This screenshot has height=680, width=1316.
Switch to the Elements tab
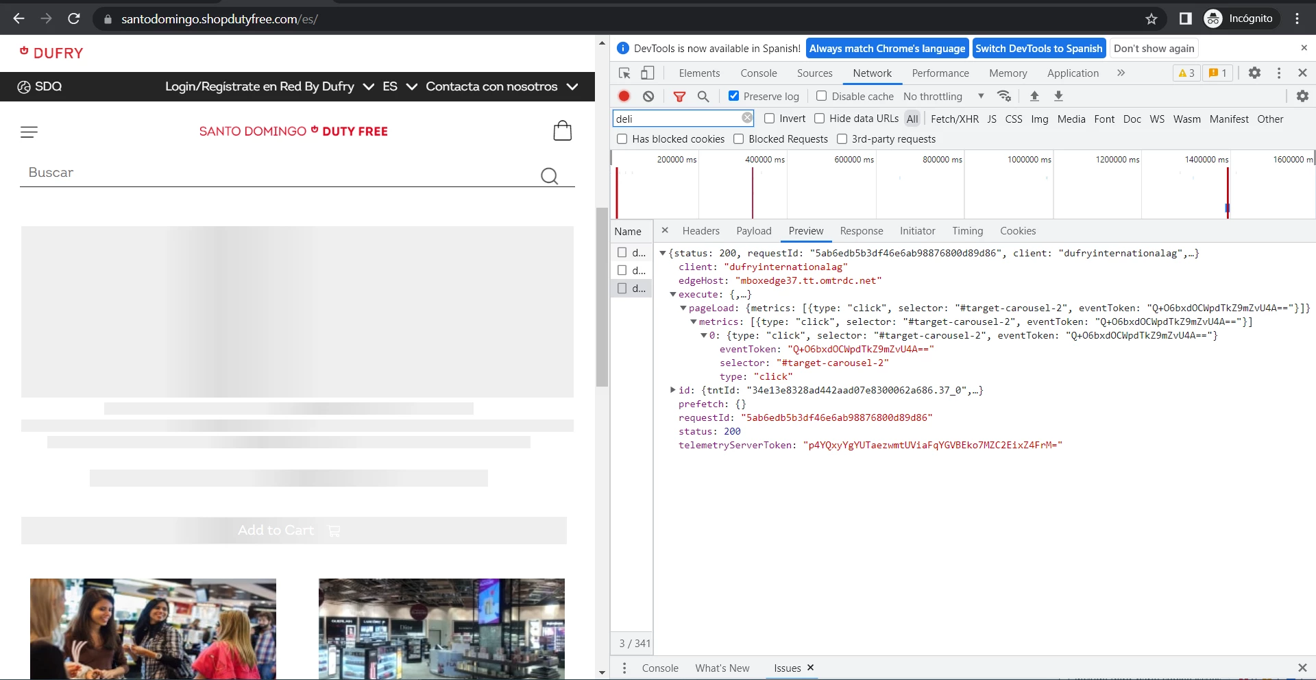click(x=699, y=73)
